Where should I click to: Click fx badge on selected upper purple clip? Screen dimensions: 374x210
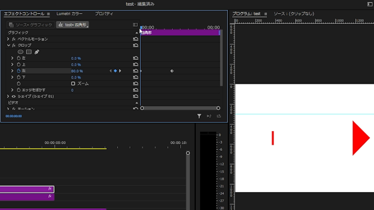click(50, 189)
